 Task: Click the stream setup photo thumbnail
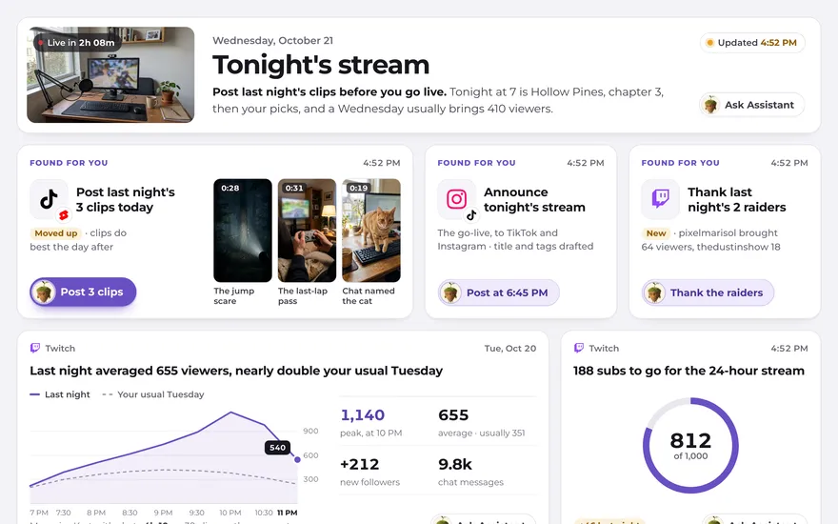[x=110, y=75]
